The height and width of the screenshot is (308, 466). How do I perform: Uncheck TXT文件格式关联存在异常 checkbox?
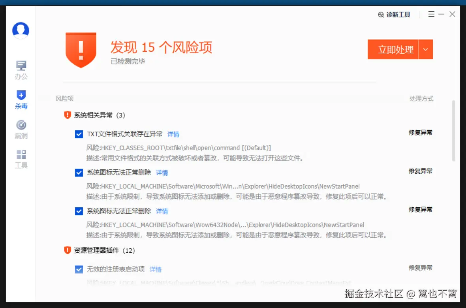click(79, 134)
